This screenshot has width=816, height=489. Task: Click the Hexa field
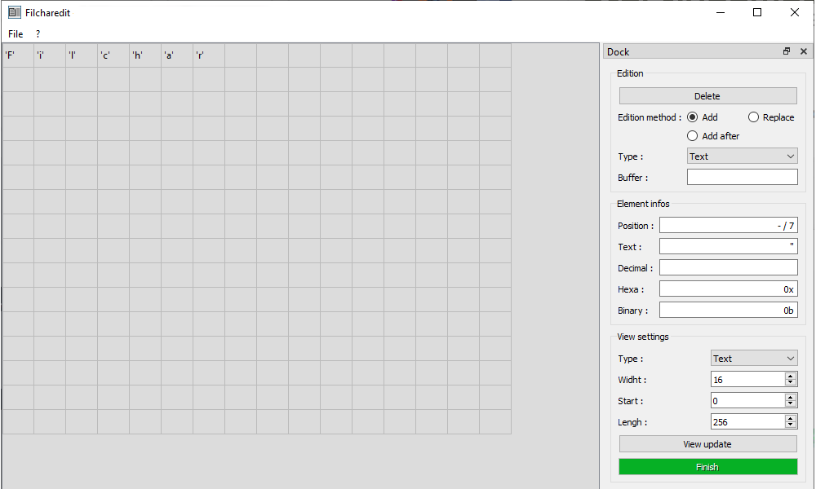[729, 289]
